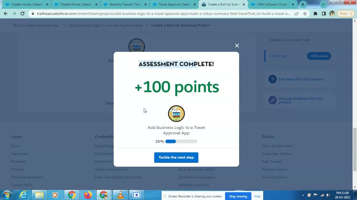The width and height of the screenshot is (357, 200).
Task: Switch to Travel Approval Salesforce tab
Action: [174, 4]
